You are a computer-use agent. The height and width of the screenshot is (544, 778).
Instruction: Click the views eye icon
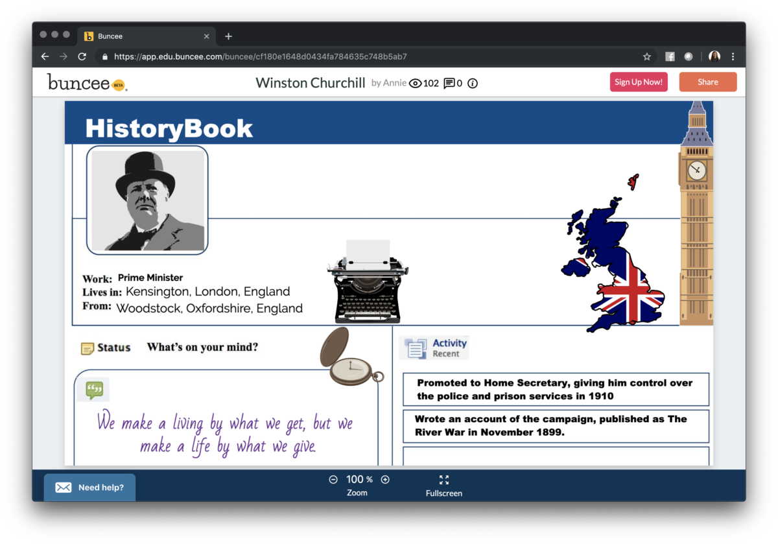pos(416,83)
